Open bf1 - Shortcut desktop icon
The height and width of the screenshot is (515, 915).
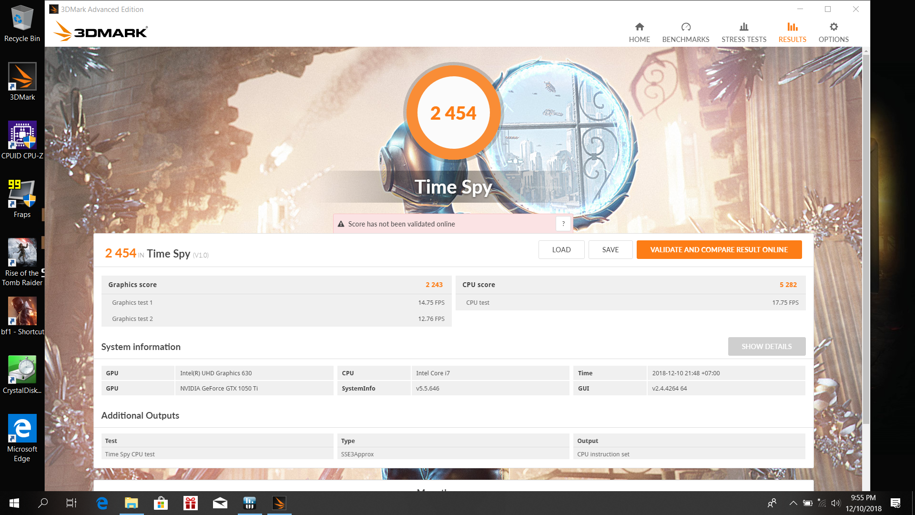tap(22, 317)
